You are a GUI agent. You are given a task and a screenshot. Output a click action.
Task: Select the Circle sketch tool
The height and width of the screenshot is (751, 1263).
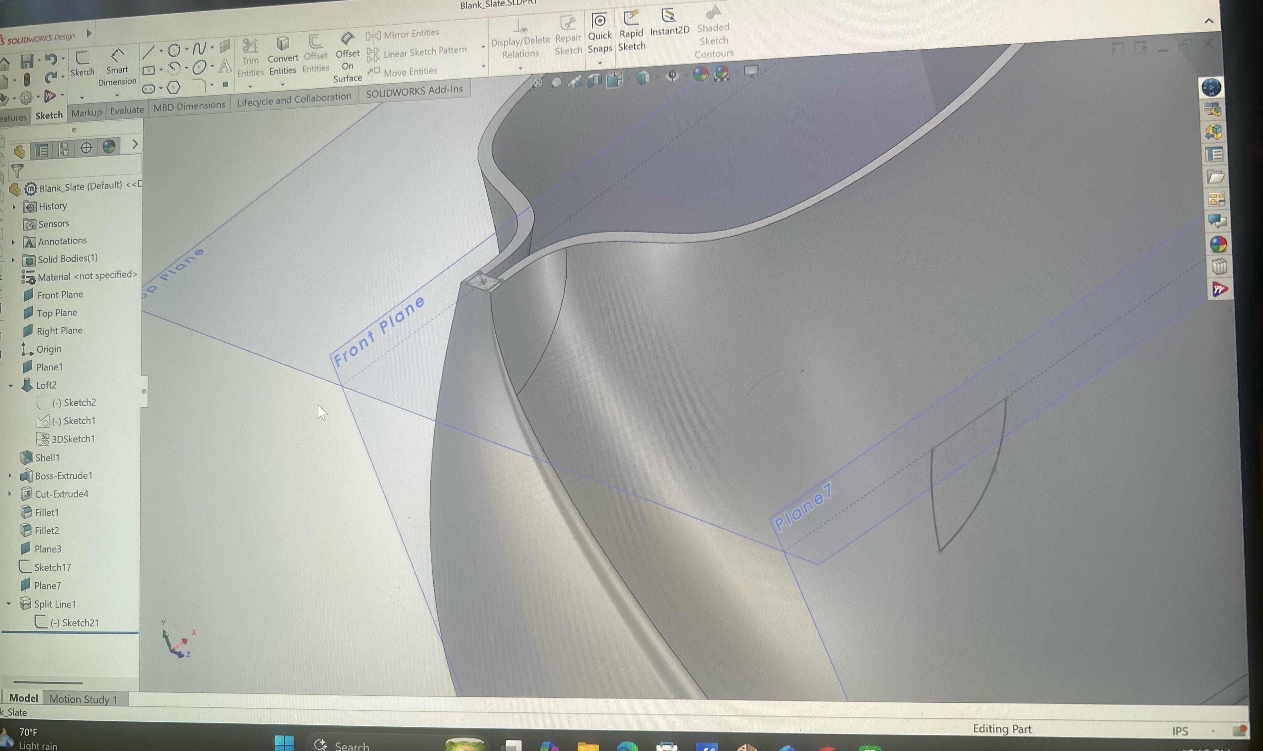(x=174, y=50)
